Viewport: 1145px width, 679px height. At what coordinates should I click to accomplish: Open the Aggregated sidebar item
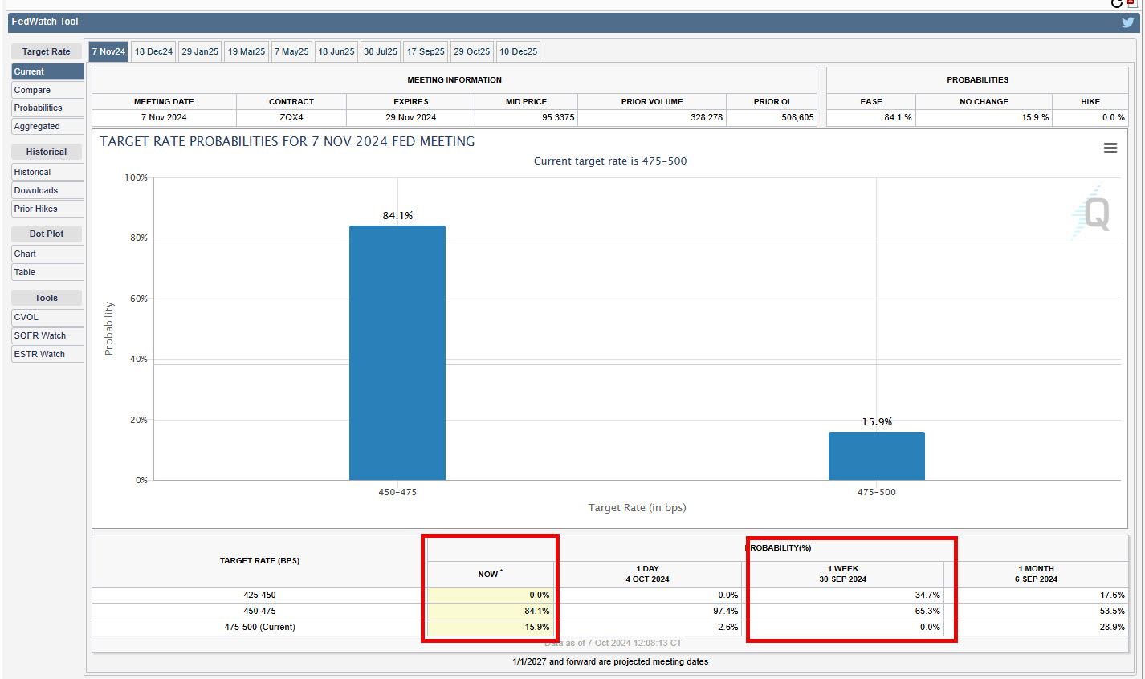click(47, 126)
